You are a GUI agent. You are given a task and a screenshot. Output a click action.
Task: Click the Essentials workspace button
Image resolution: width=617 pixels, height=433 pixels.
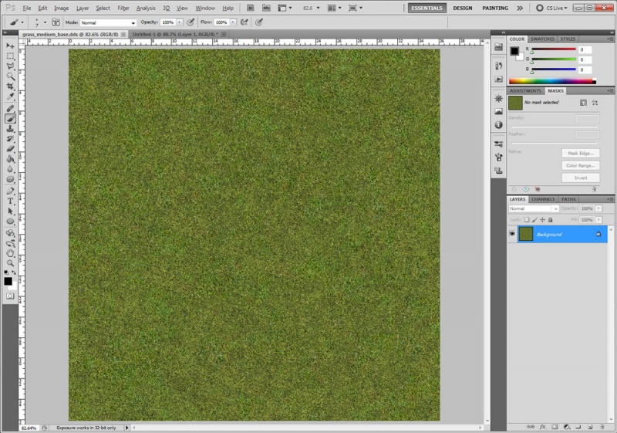(x=427, y=8)
